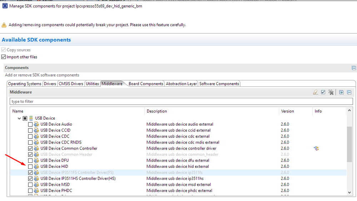Open the Drivers tab
Image resolution: width=357 pixels, height=201 pixels.
coord(50,84)
